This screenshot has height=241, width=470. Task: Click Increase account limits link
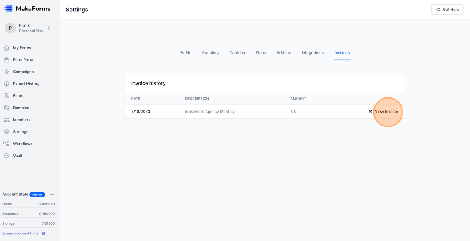click(20, 233)
